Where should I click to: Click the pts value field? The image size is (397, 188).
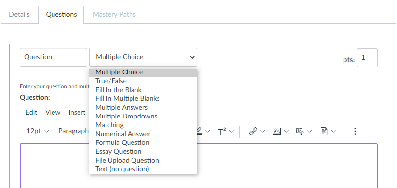coord(367,58)
